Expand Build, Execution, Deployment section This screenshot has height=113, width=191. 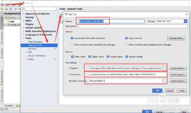click(24, 31)
